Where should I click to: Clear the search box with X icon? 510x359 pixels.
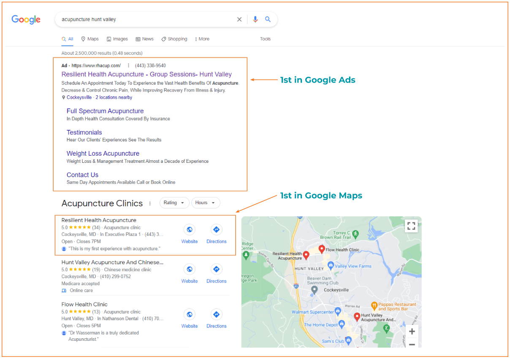(x=239, y=19)
